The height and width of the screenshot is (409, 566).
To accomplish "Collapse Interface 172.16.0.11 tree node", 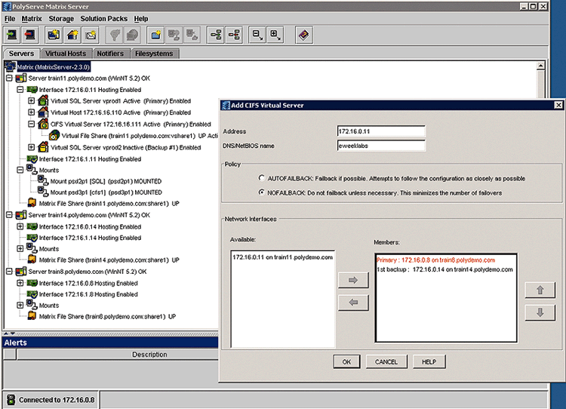I will 20,89.
